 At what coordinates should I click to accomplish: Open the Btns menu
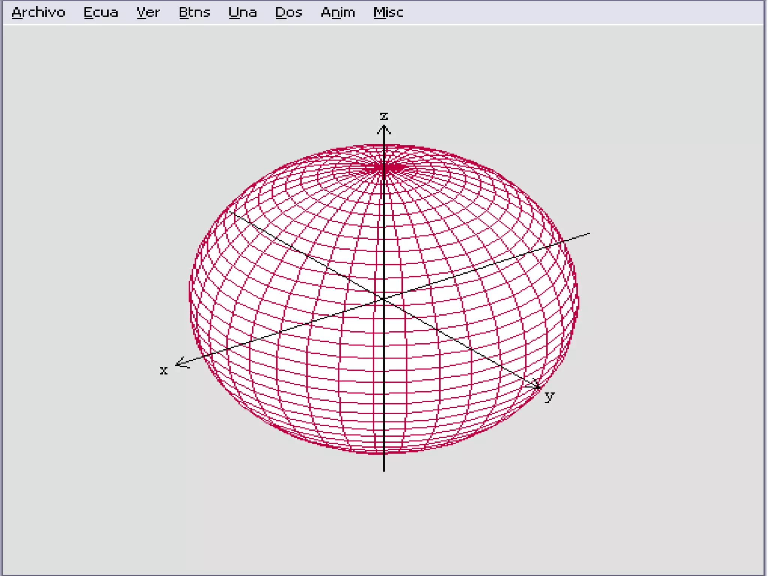coord(194,13)
